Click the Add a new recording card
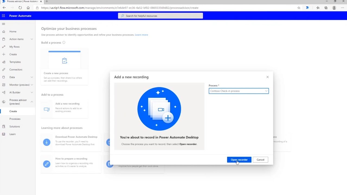This screenshot has width=347, height=195. click(65, 109)
